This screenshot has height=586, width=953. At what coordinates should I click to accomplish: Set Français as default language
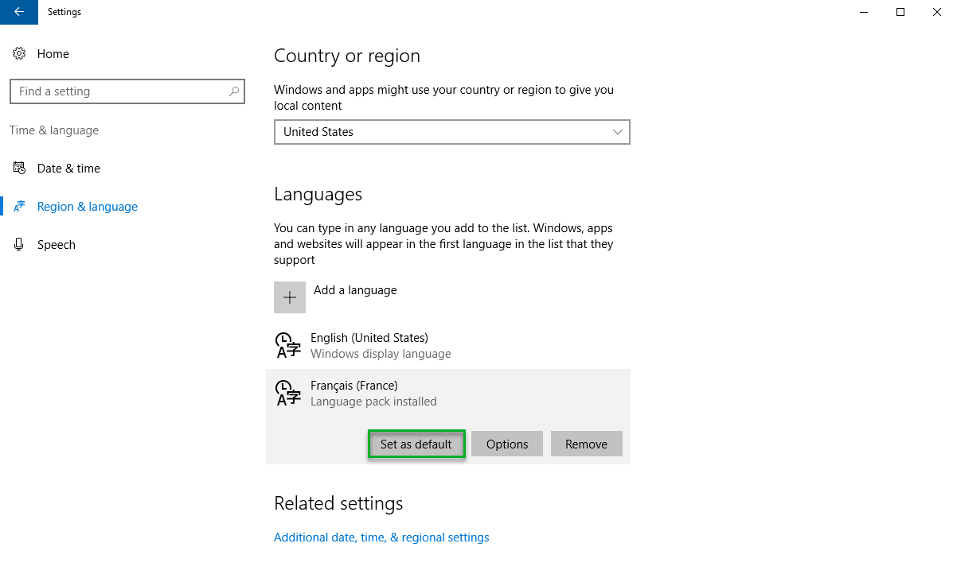(416, 444)
